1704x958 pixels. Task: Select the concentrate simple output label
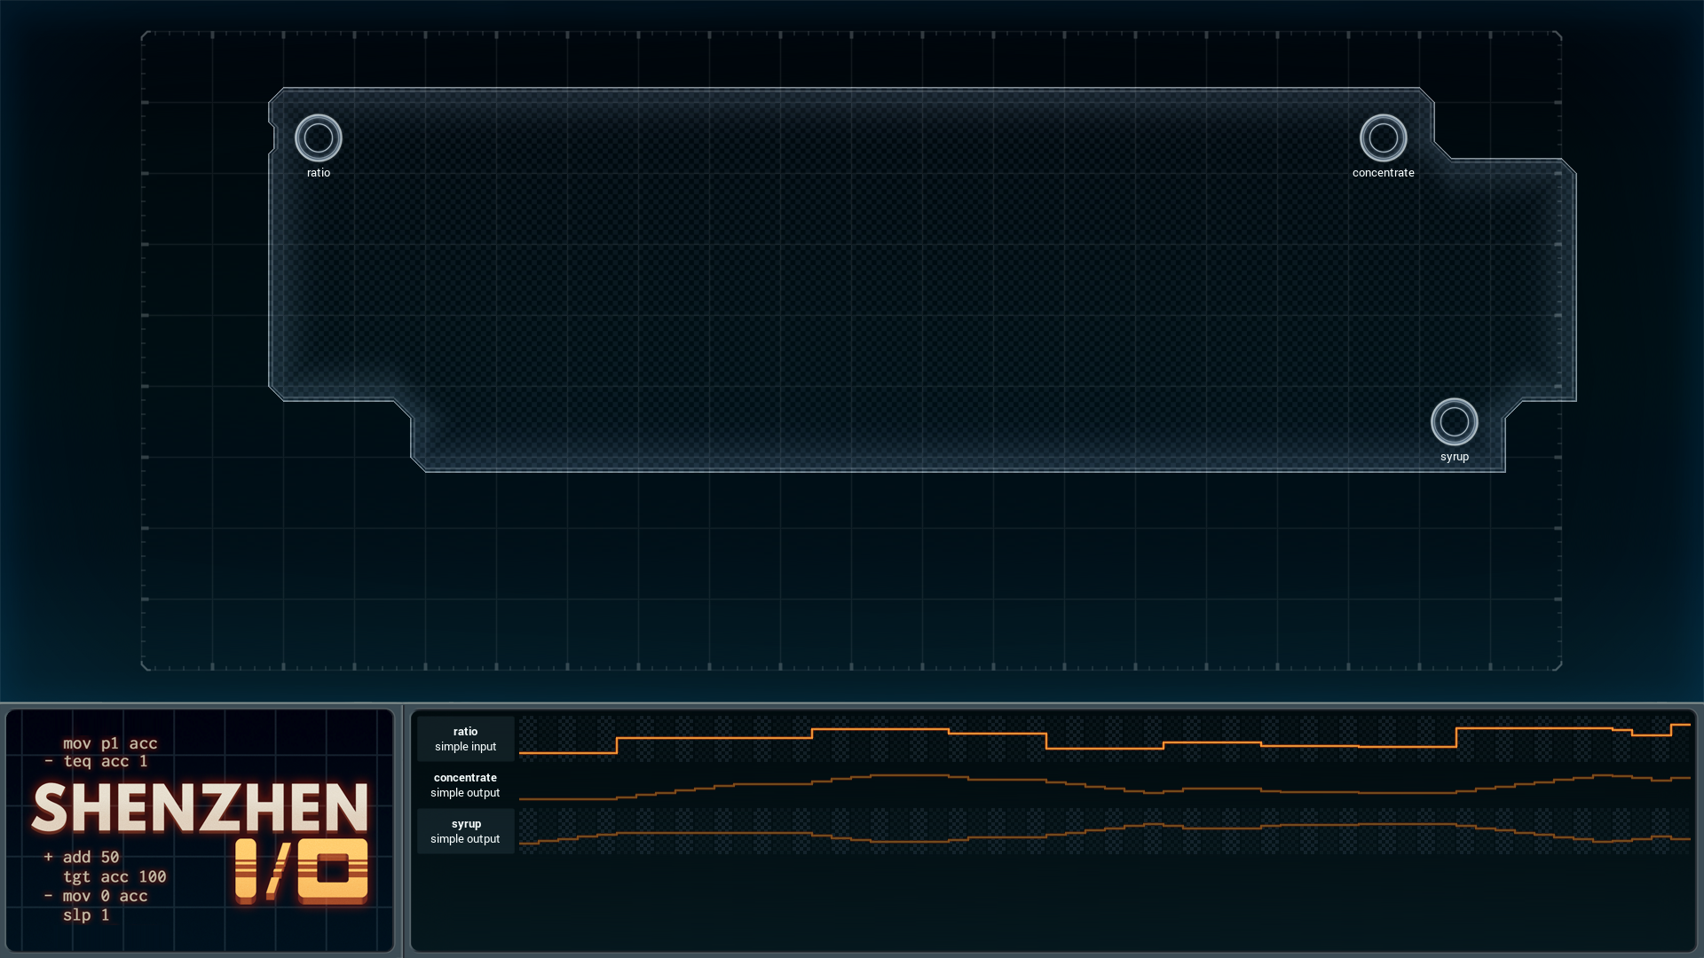(x=466, y=785)
